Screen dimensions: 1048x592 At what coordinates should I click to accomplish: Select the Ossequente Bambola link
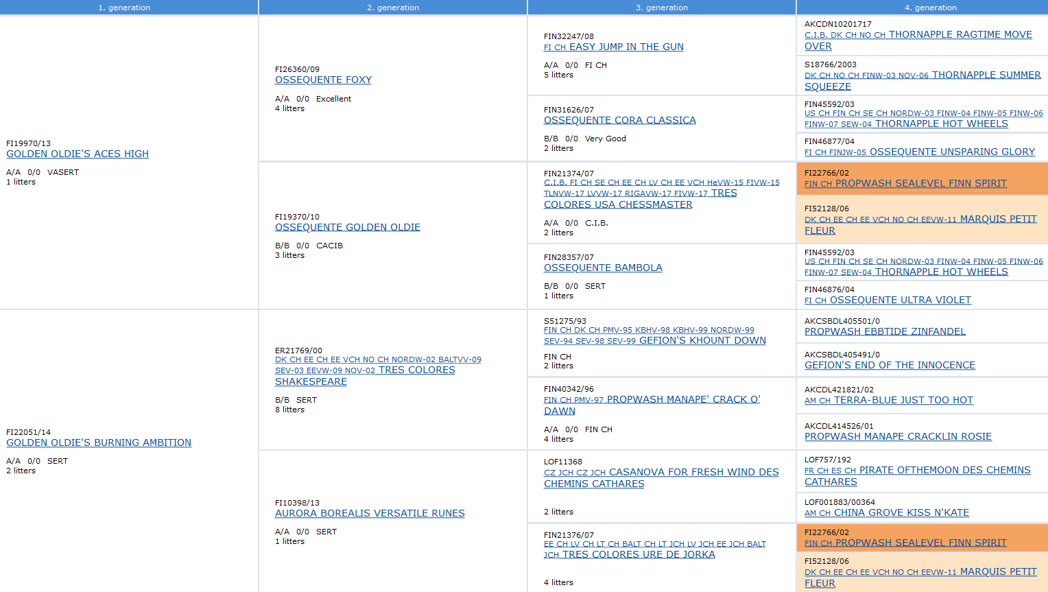tap(603, 268)
